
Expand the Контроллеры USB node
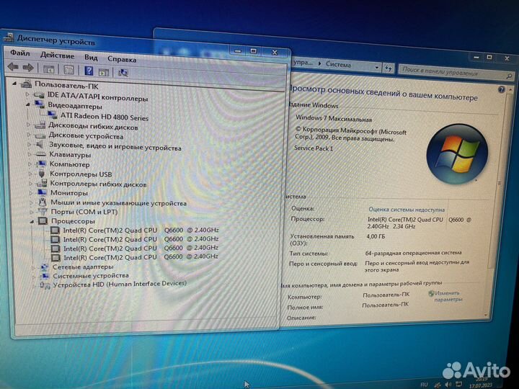tap(30, 174)
